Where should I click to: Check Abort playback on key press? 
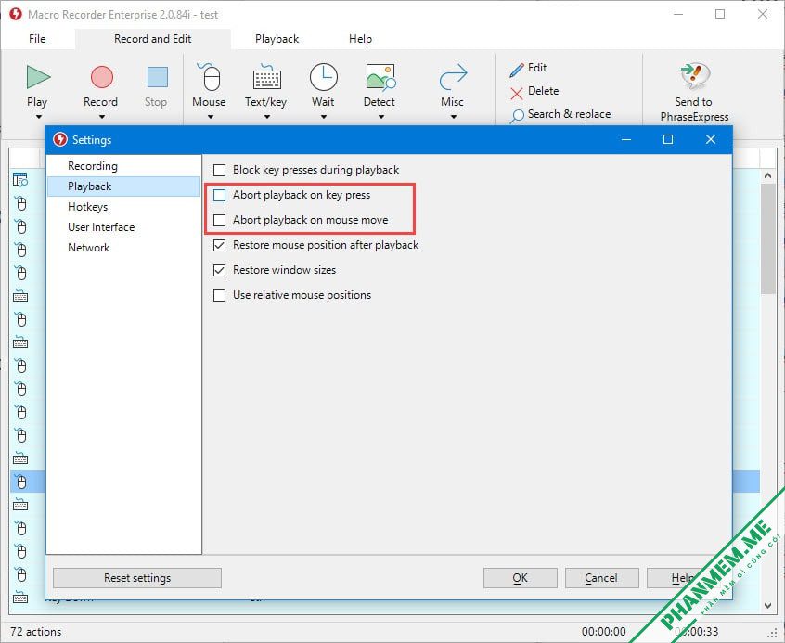(219, 195)
